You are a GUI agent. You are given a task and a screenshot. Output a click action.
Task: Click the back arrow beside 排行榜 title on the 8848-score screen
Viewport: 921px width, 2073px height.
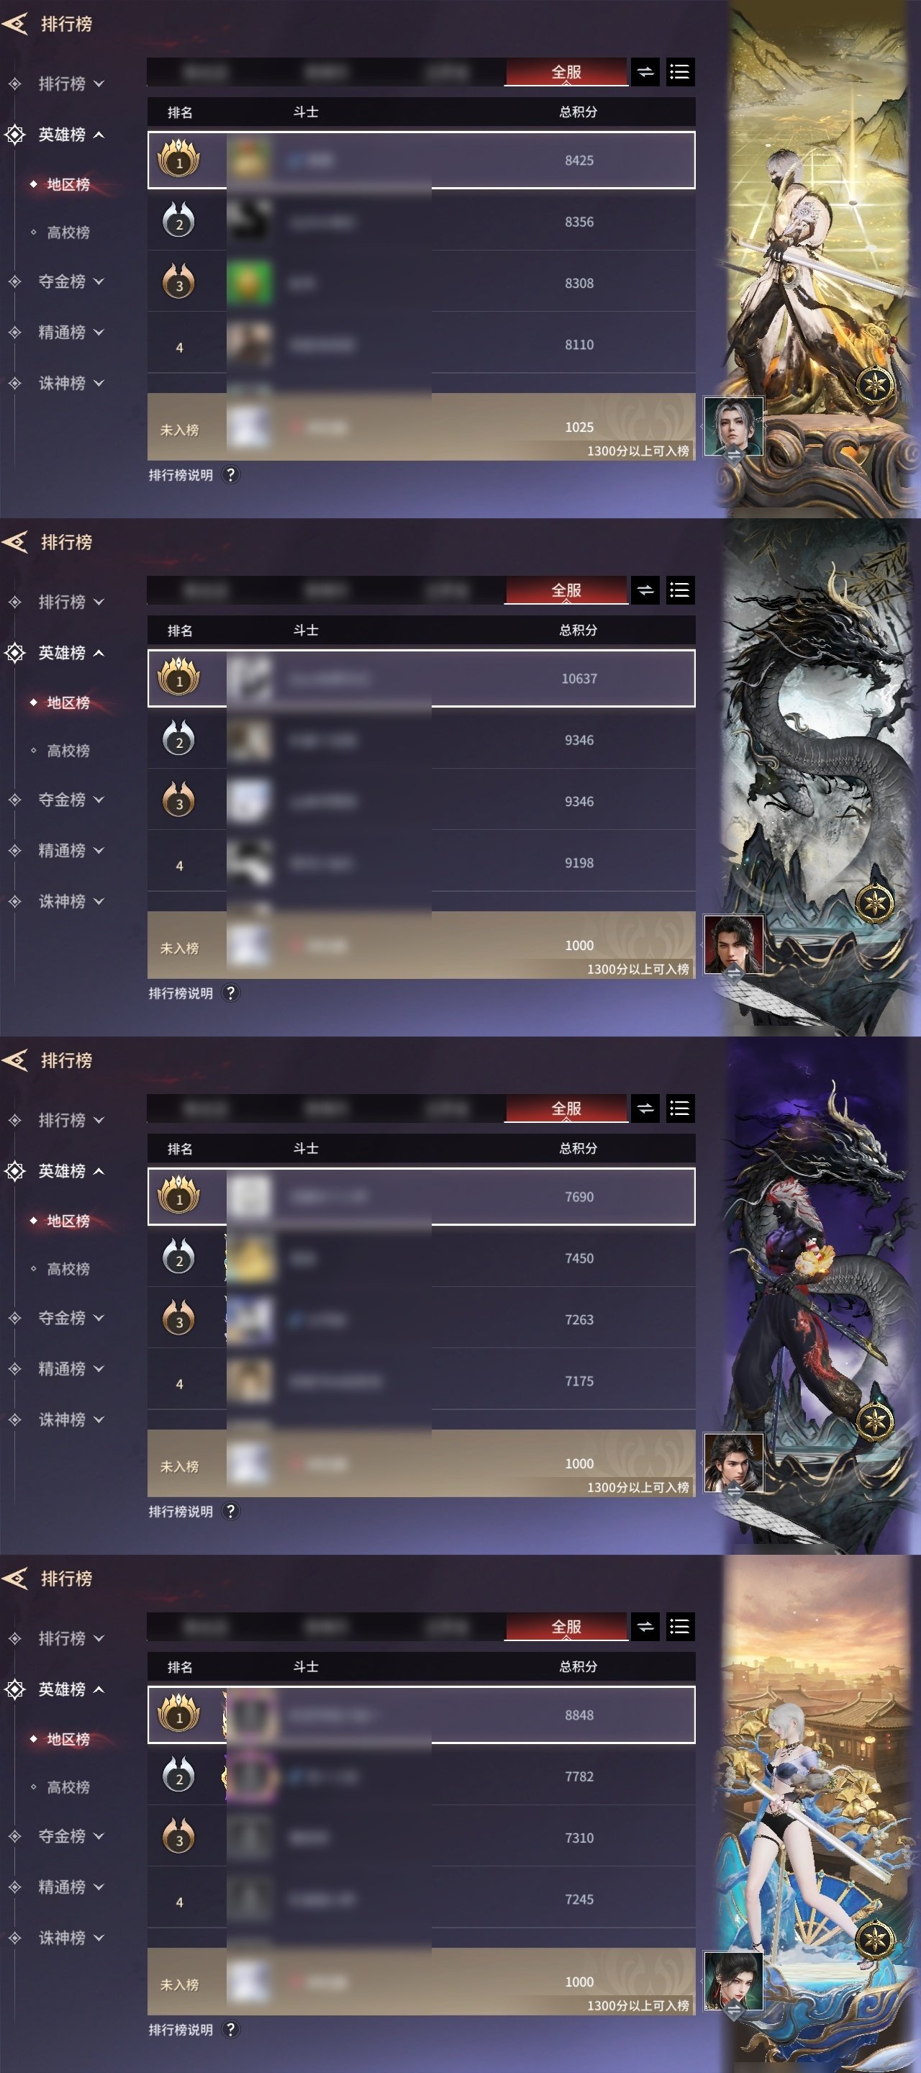(x=15, y=1578)
